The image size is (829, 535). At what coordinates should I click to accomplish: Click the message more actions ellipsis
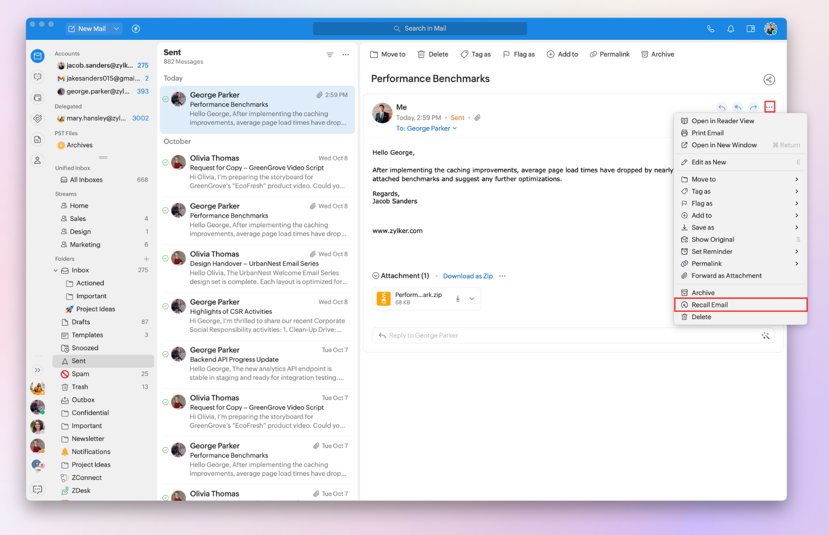tap(770, 107)
